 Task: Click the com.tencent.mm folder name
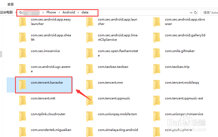coord(110,83)
